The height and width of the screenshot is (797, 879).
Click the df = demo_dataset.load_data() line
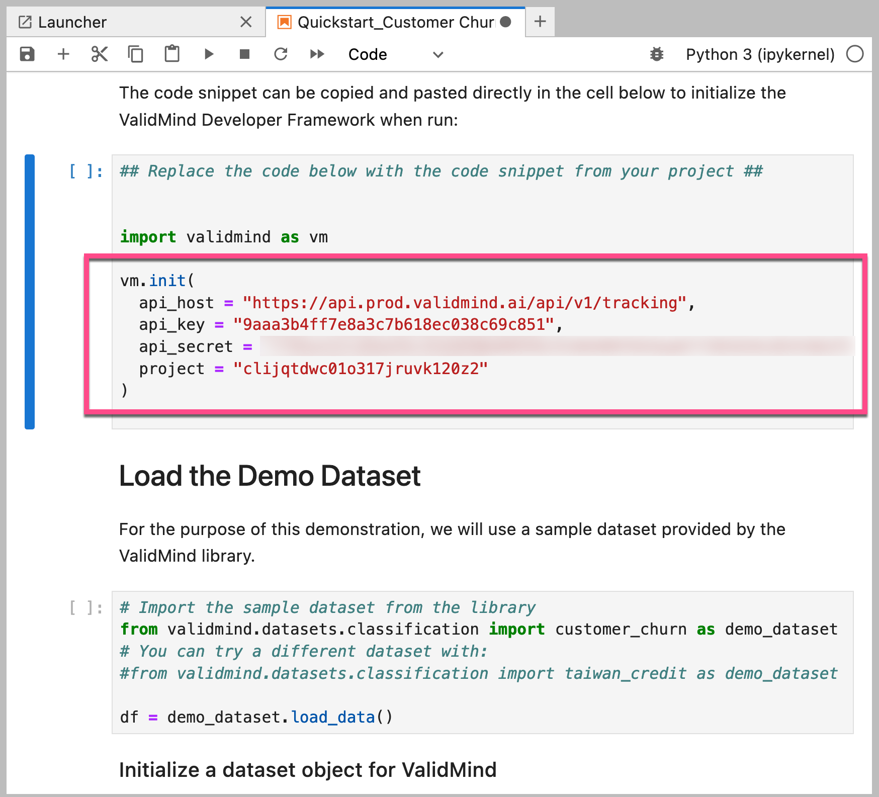click(256, 717)
